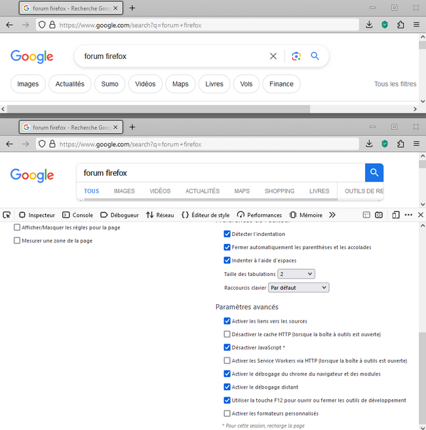Open the Raccourcis clavier dropdown
Screen dimensions: 426x430
[x=299, y=288]
